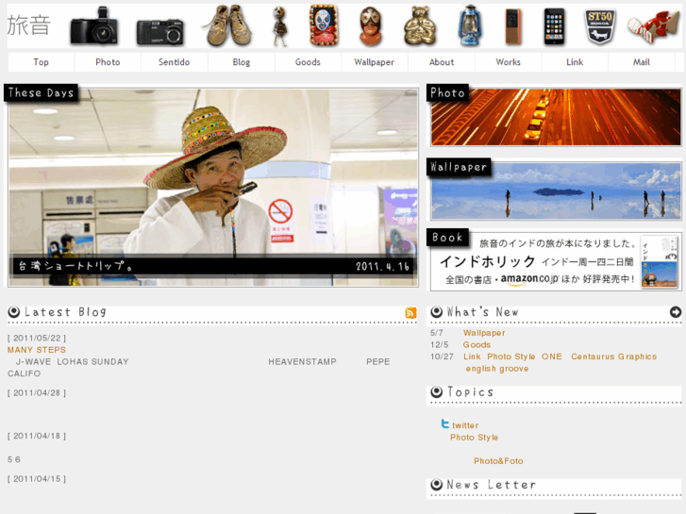Open the Sentido menu item

175,62
